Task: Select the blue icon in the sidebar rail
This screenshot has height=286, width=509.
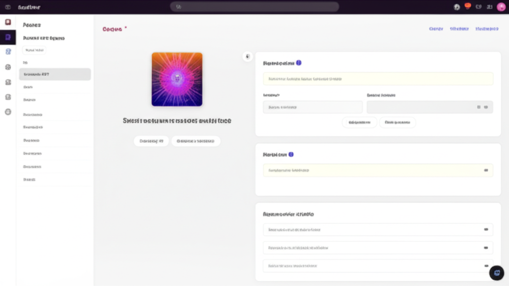Action: coord(8,52)
